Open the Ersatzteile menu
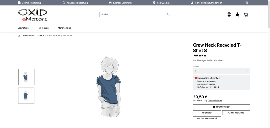The width and height of the screenshot is (270, 128). click(x=23, y=28)
